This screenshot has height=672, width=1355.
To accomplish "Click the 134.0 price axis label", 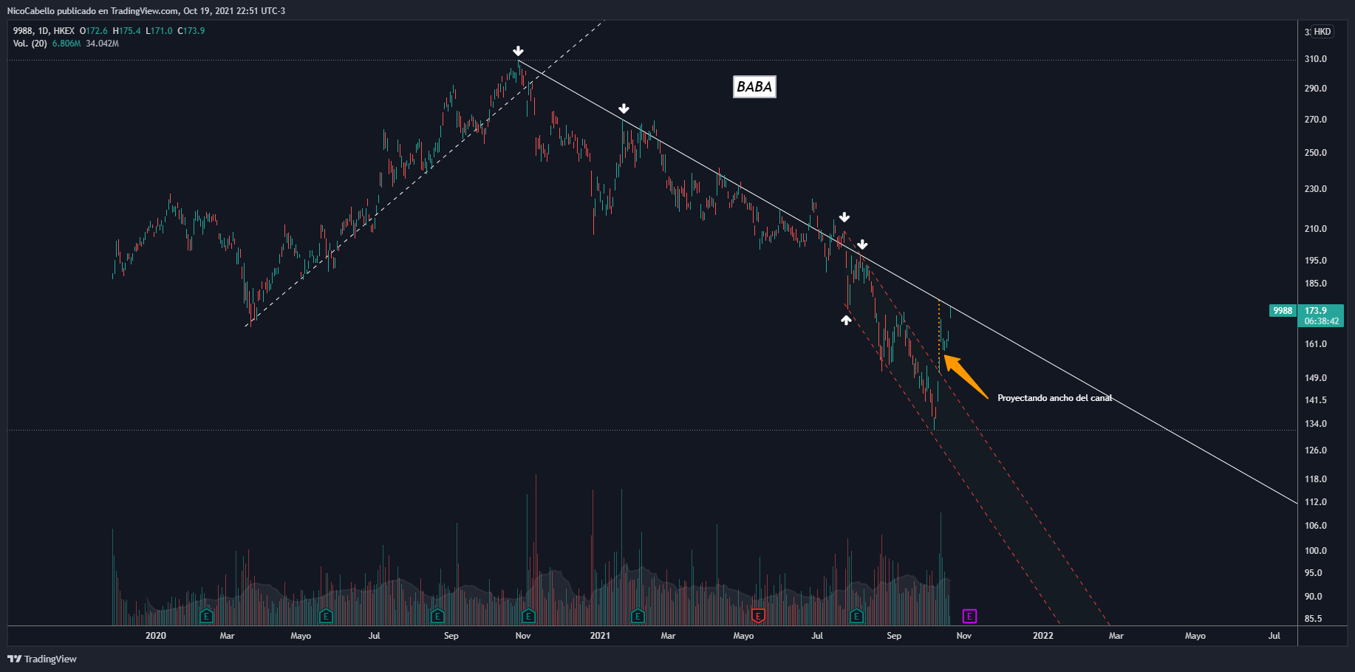I will click(x=1315, y=424).
